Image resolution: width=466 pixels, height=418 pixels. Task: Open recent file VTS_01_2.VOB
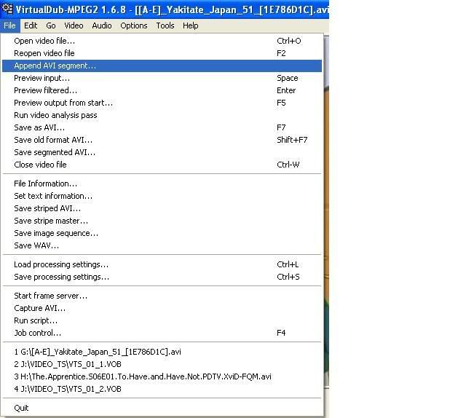(x=162, y=389)
